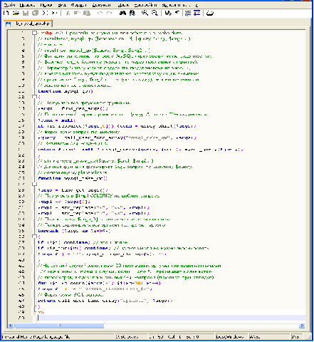
Task: Click the Paste clipboard toolbar icon
Action: [x=87, y=13]
